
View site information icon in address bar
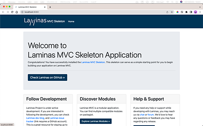(x=23, y=12)
